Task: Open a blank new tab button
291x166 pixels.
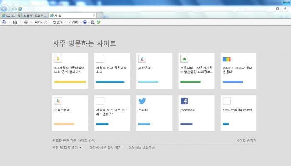Action: [100, 15]
